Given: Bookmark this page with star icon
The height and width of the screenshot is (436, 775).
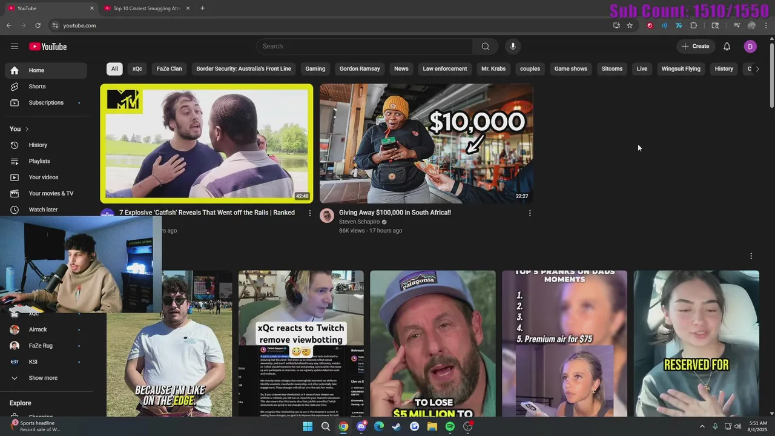Looking at the screenshot, I should (630, 25).
